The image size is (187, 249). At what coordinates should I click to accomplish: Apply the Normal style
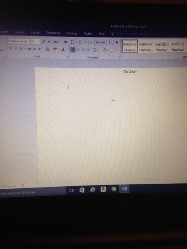click(130, 46)
